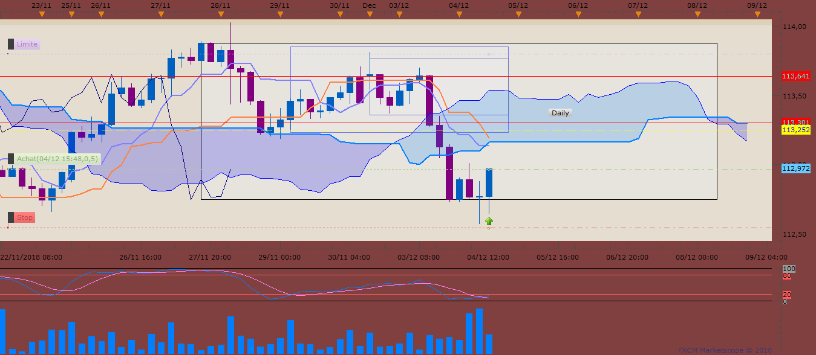Click the oscillator 80 level label
The height and width of the screenshot is (355, 816).
tap(787, 275)
